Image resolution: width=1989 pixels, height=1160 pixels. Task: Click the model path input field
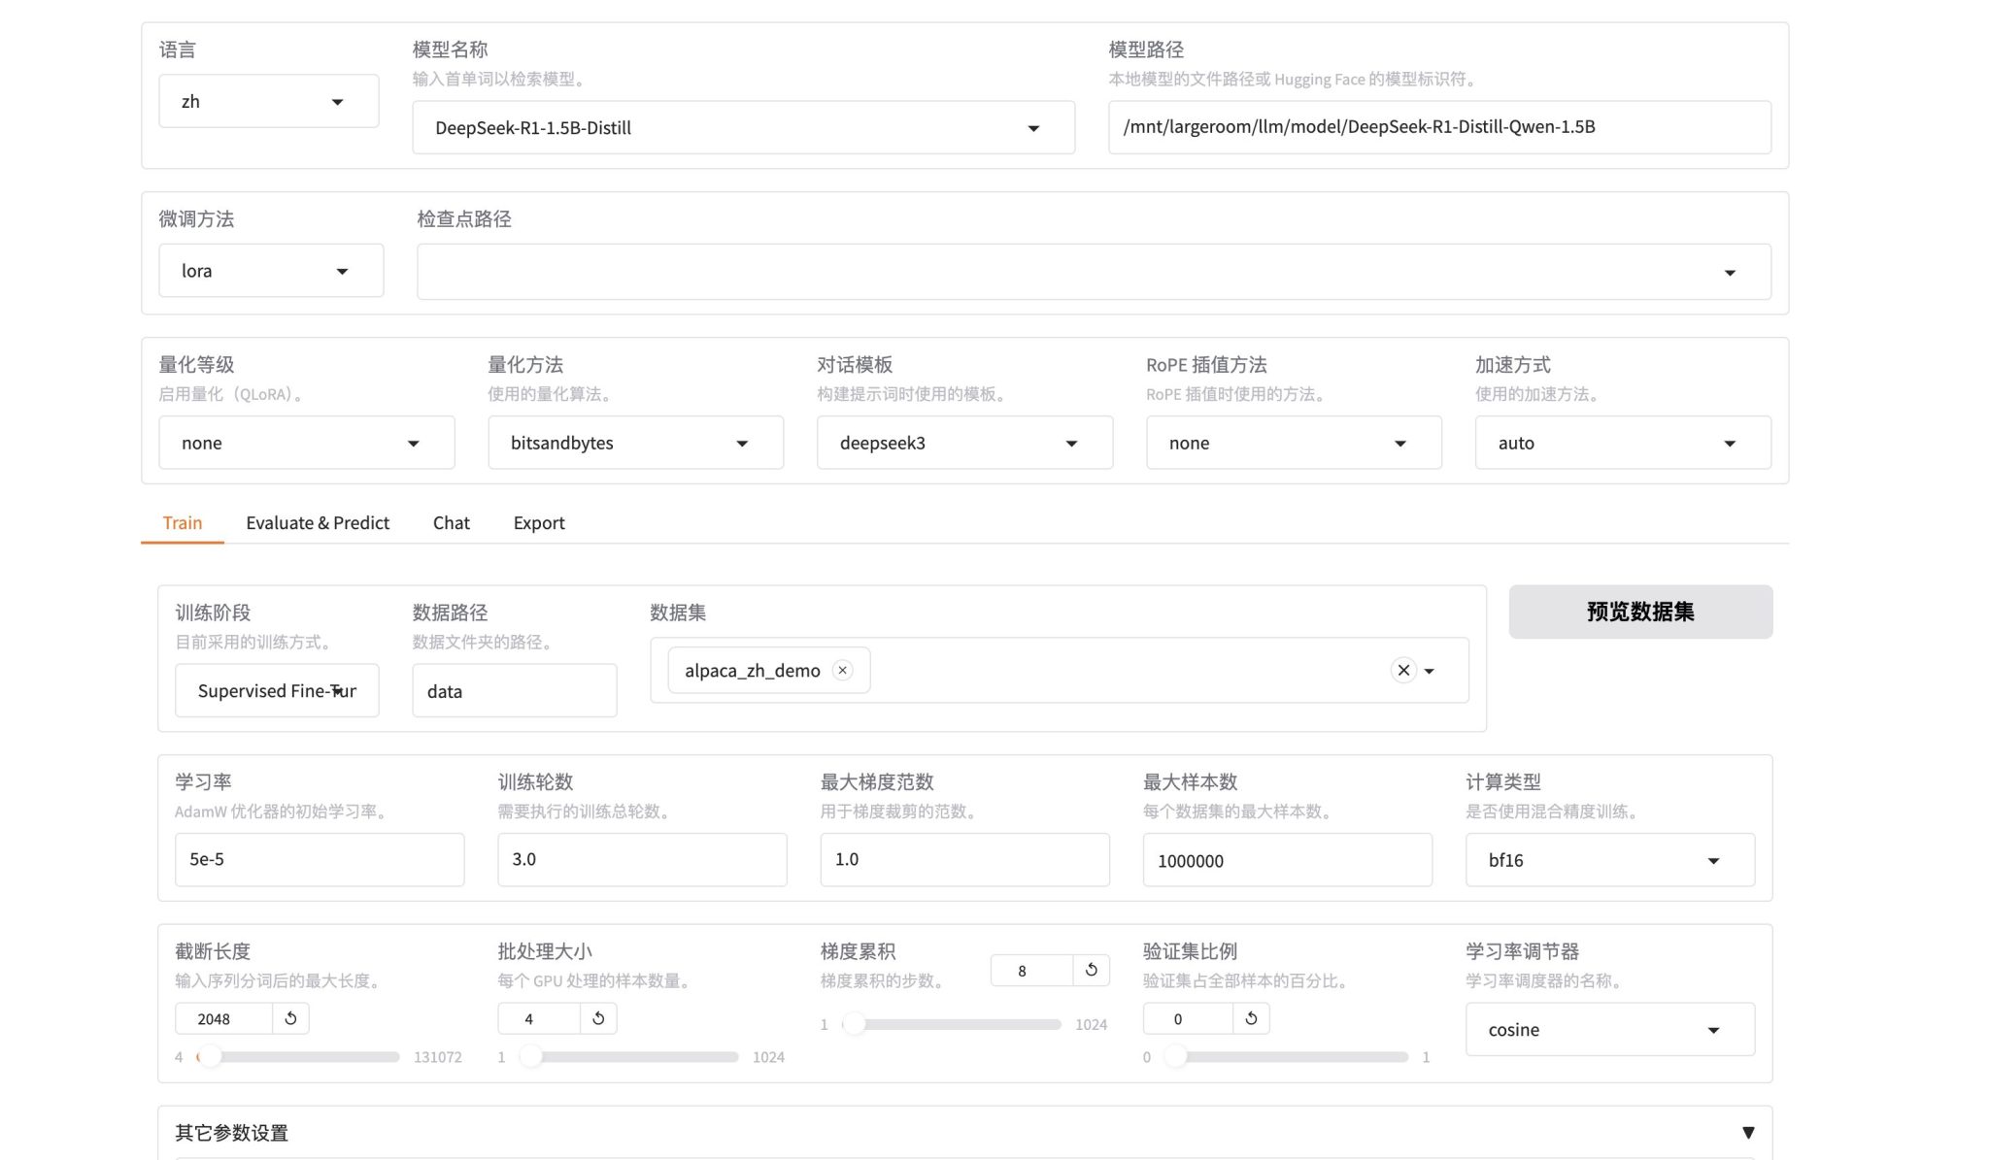click(x=1438, y=127)
